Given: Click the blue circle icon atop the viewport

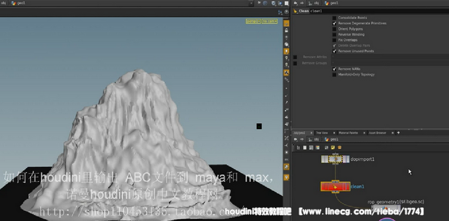Looking at the screenshot, I should (x=265, y=3).
